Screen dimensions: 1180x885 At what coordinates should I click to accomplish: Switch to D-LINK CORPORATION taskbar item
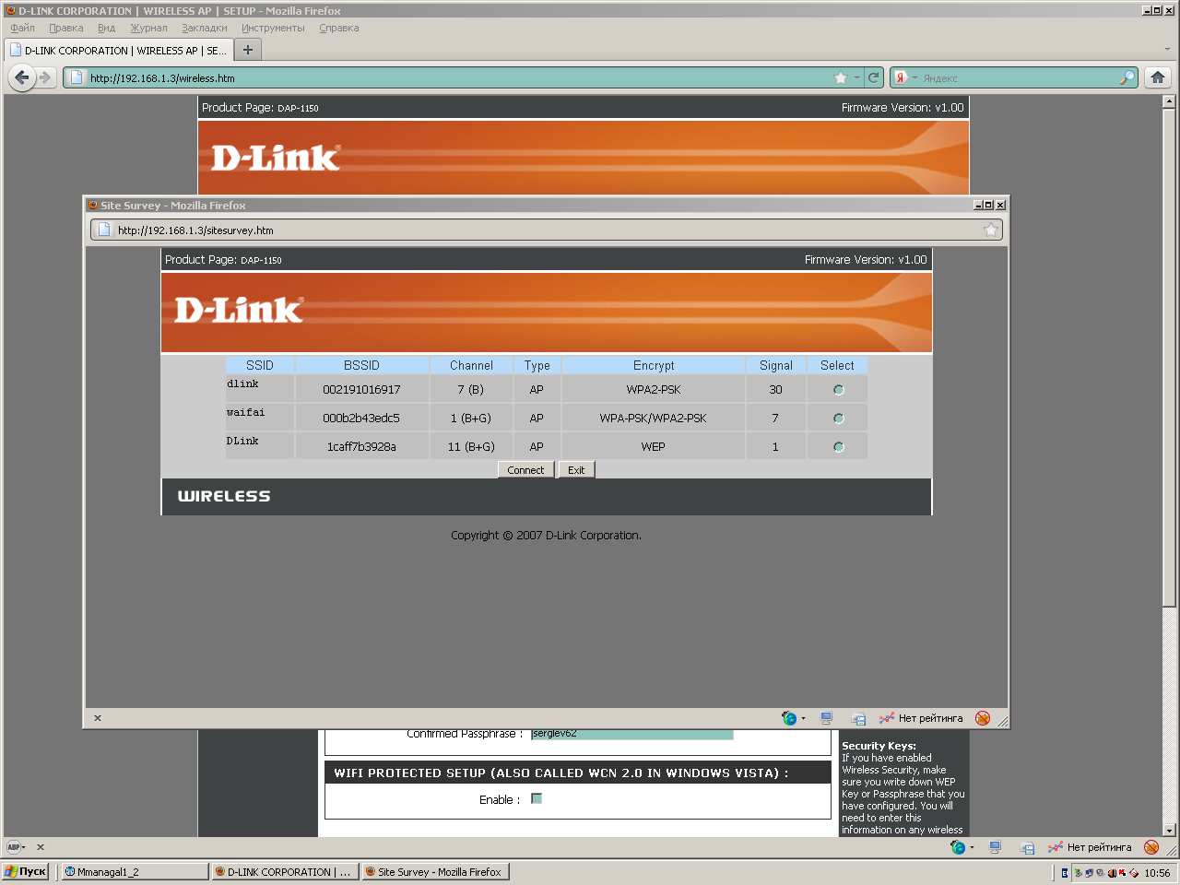coord(285,872)
